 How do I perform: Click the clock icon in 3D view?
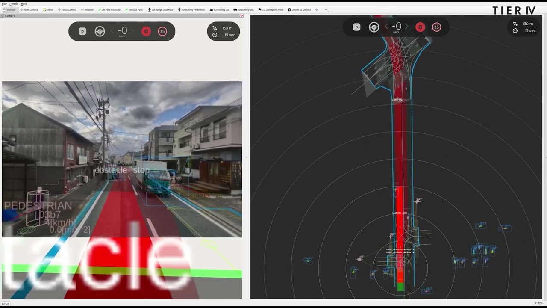tap(515, 30)
